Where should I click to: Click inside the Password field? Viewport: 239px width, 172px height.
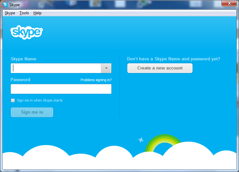click(x=61, y=89)
